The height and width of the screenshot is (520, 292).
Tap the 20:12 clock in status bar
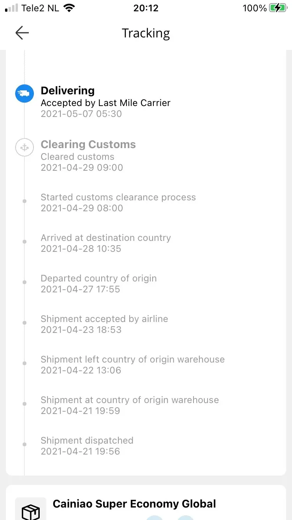[x=146, y=8]
